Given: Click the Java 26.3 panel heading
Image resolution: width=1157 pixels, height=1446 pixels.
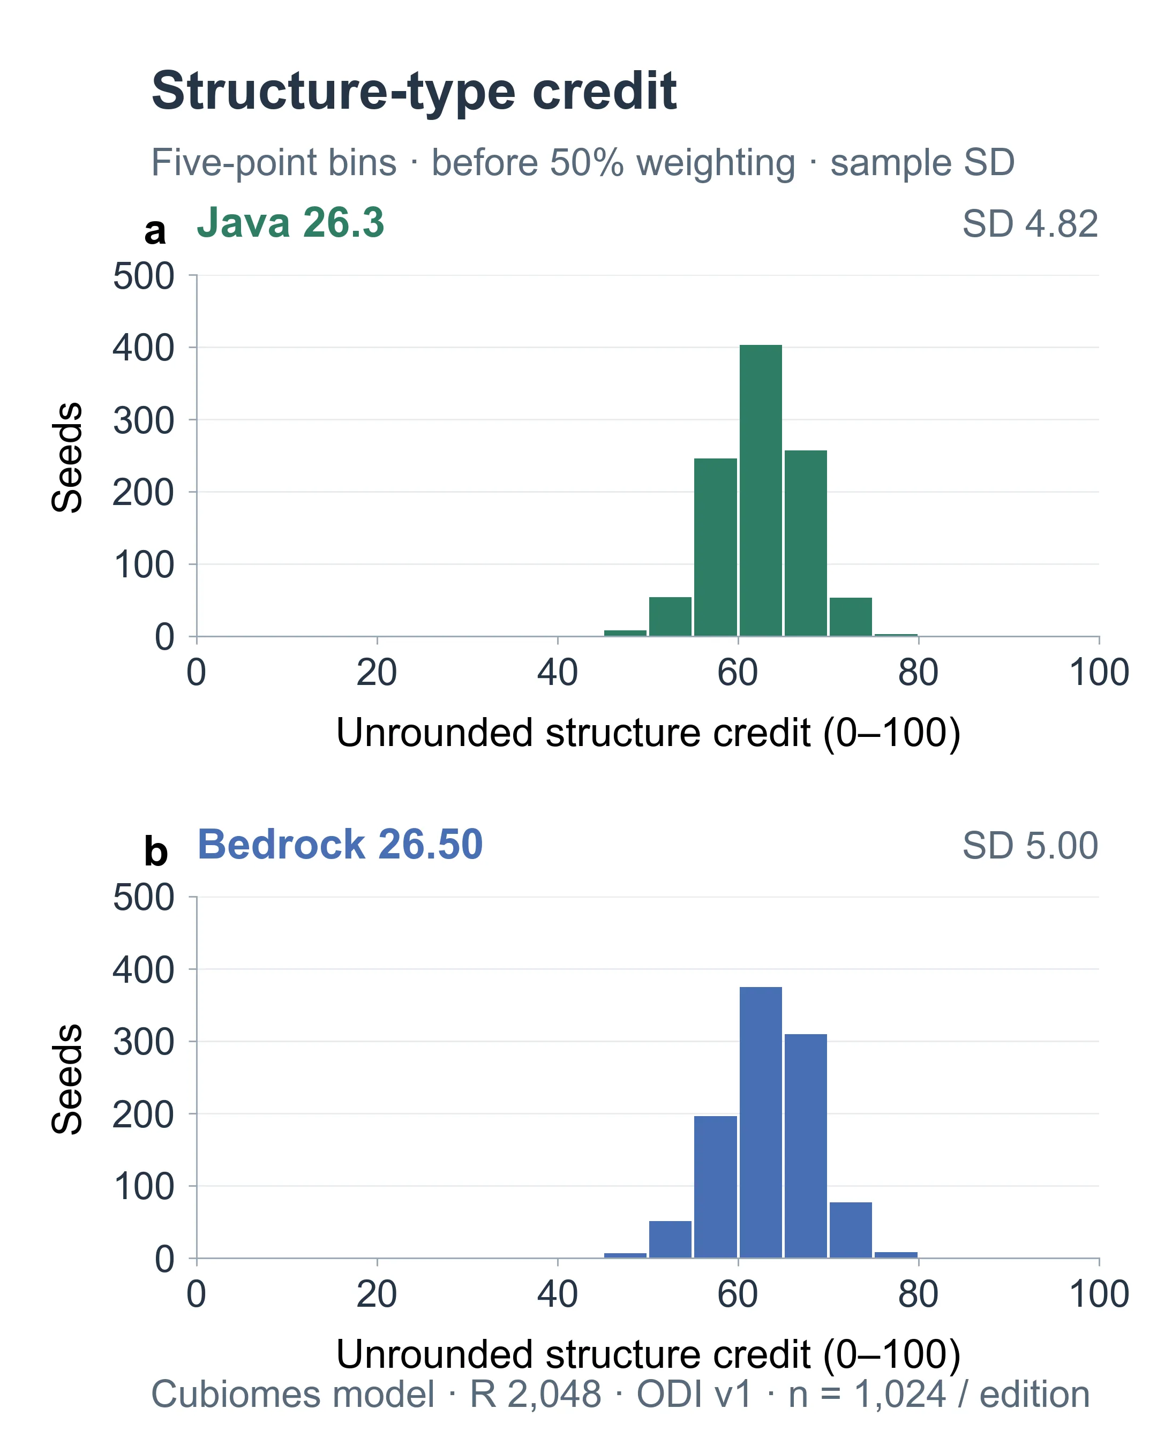Looking at the screenshot, I should pos(290,222).
